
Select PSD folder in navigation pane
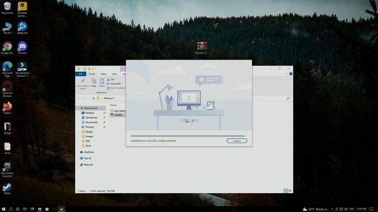pos(86,141)
